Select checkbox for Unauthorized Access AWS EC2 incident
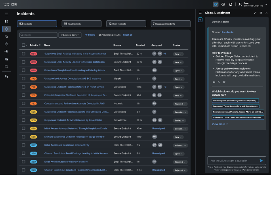This screenshot has width=271, height=203. tap(23, 78)
